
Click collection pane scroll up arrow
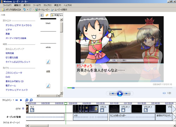pyautogui.click(x=62, y=20)
